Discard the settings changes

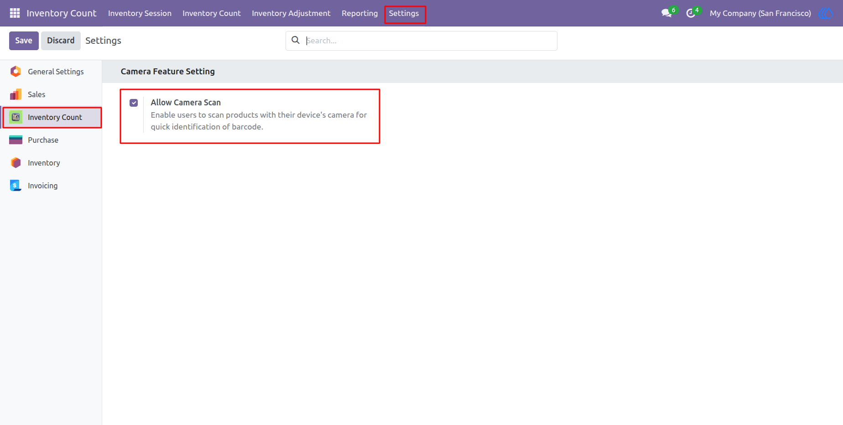[x=61, y=41]
